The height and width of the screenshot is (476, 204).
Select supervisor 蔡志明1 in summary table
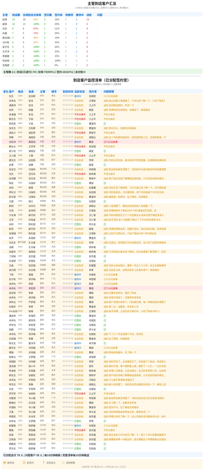pyautogui.click(x=7, y=38)
